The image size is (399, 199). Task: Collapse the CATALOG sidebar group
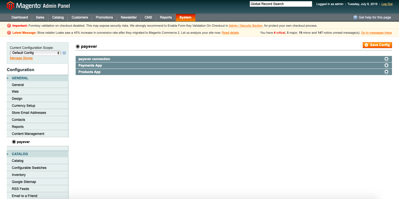click(x=37, y=154)
